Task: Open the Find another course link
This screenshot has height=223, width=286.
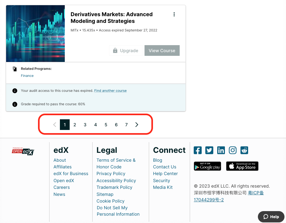Action: (110, 91)
